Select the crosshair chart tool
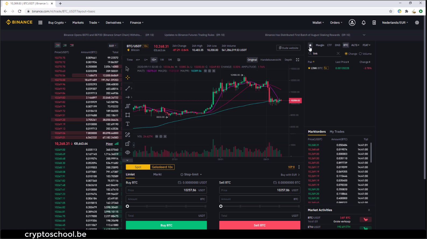The image size is (427, 239). coord(128,77)
